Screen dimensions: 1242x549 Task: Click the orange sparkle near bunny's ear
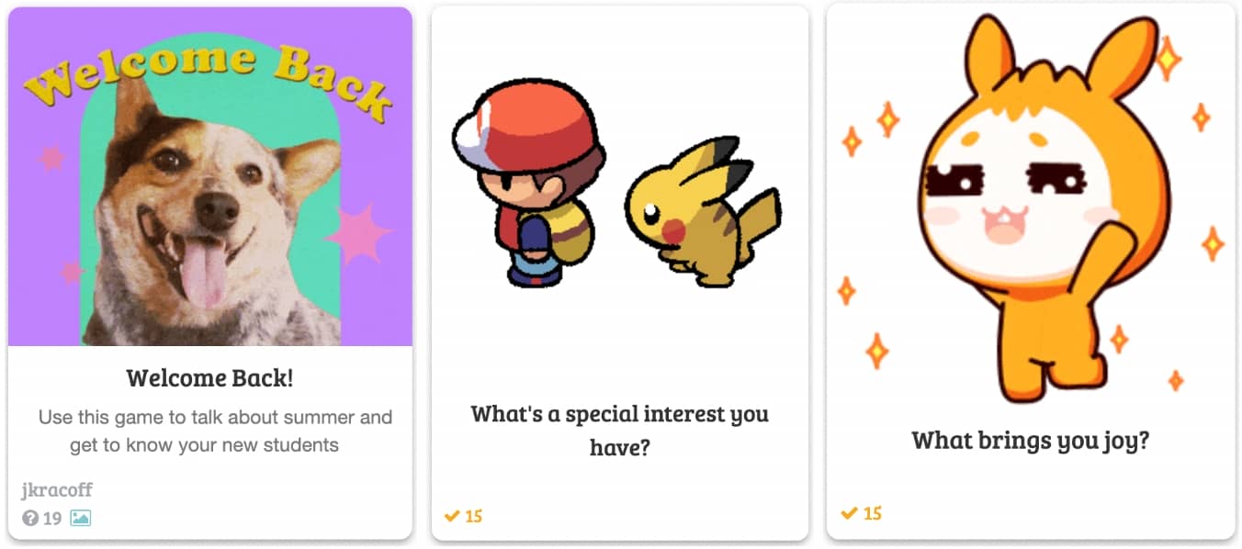(x=1169, y=60)
